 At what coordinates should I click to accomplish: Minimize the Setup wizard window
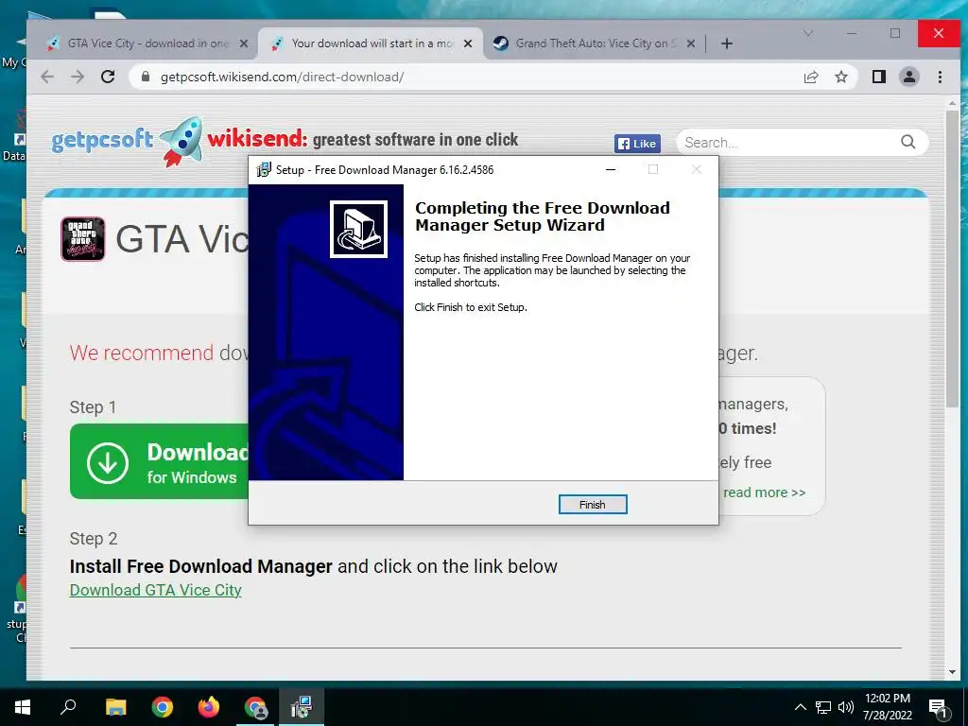tap(611, 170)
